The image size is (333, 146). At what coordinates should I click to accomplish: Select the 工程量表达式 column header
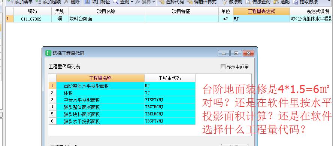pos(261,12)
